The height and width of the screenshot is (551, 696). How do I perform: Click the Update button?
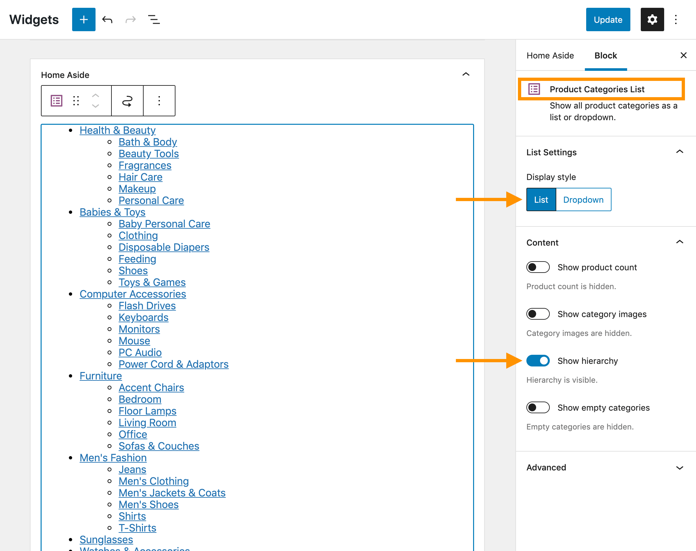[x=607, y=19]
